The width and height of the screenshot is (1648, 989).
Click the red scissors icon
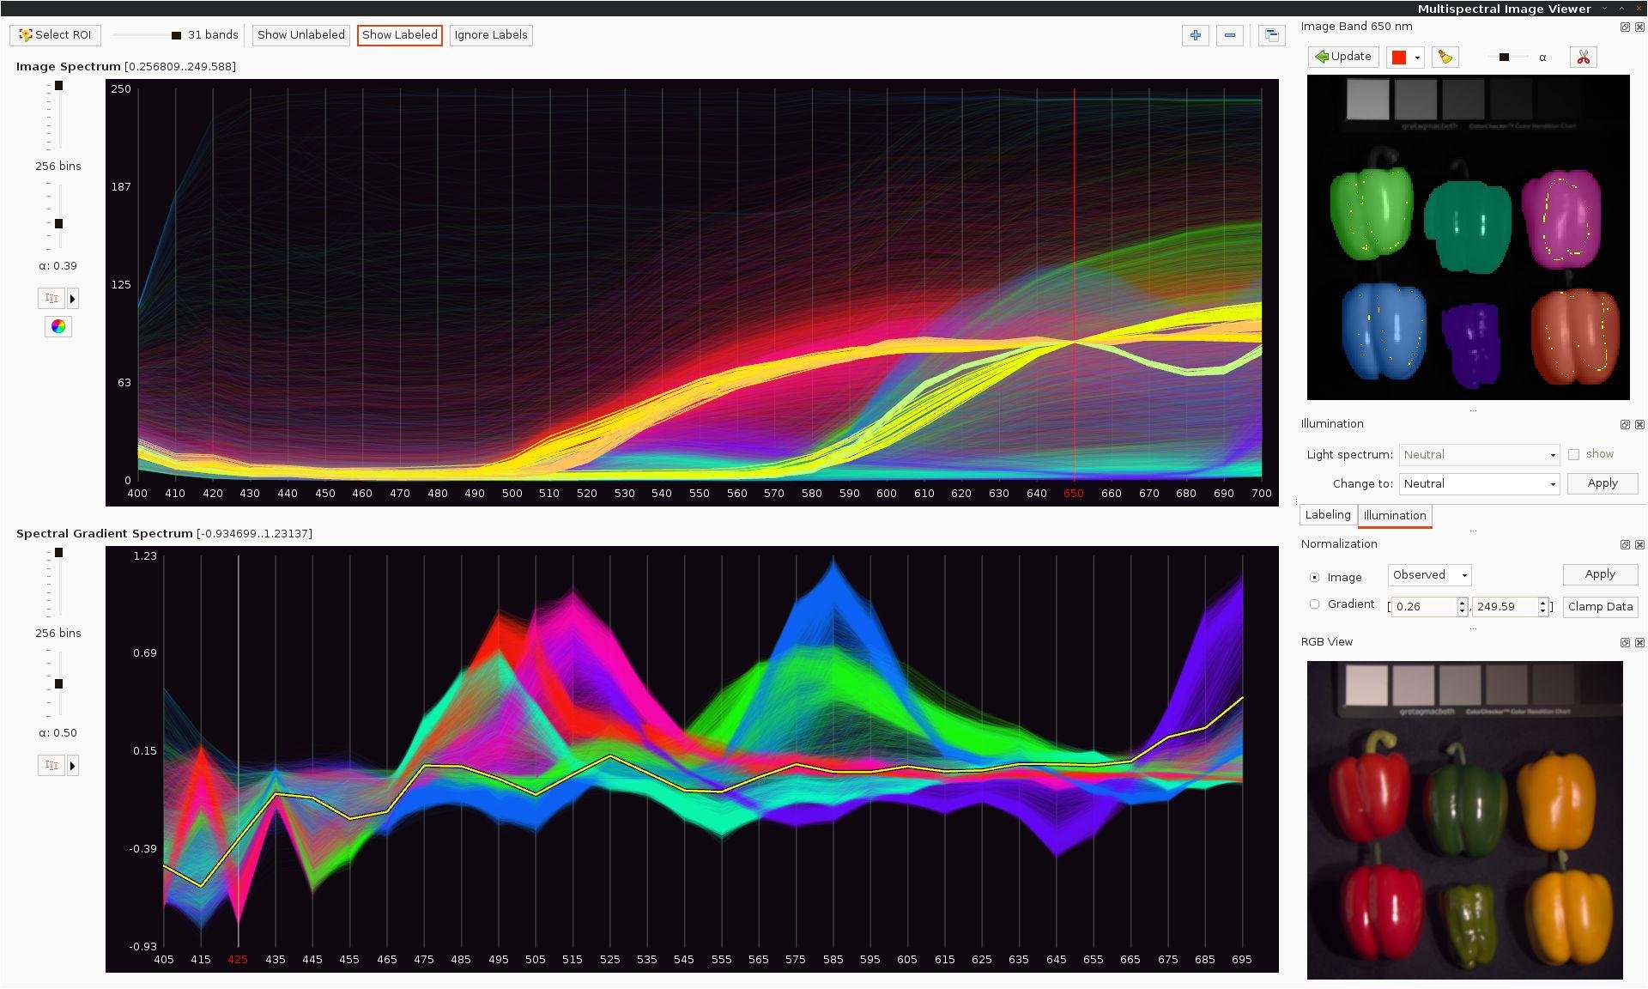1583,57
